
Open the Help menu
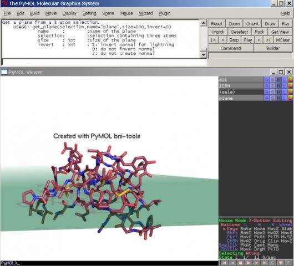point(285,13)
